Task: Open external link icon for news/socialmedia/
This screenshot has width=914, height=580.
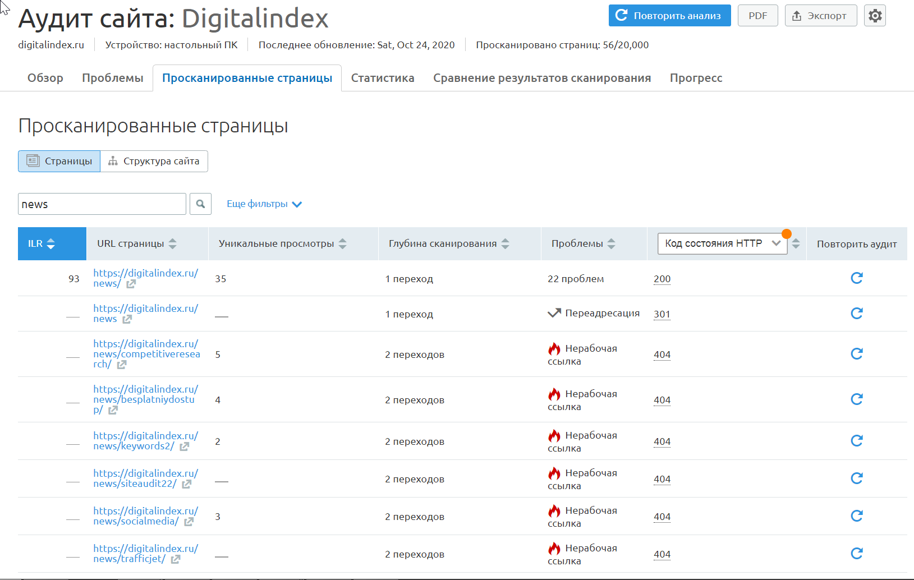Action: 189,522
